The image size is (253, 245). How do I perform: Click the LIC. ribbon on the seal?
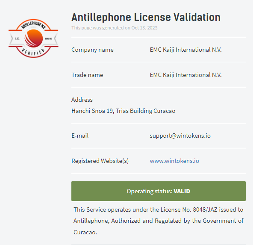[x=17, y=38]
